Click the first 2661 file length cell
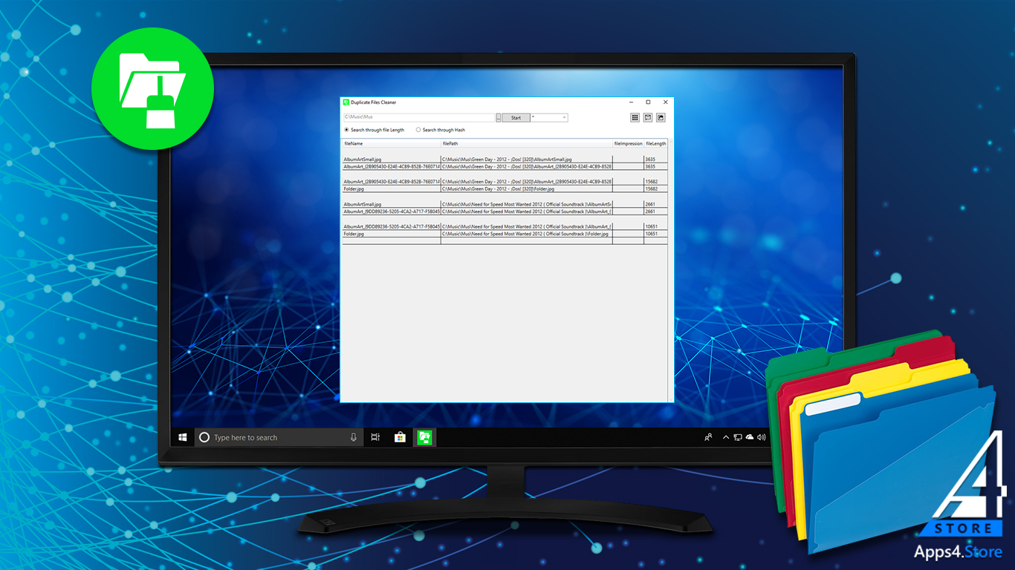1015x570 pixels. point(655,204)
